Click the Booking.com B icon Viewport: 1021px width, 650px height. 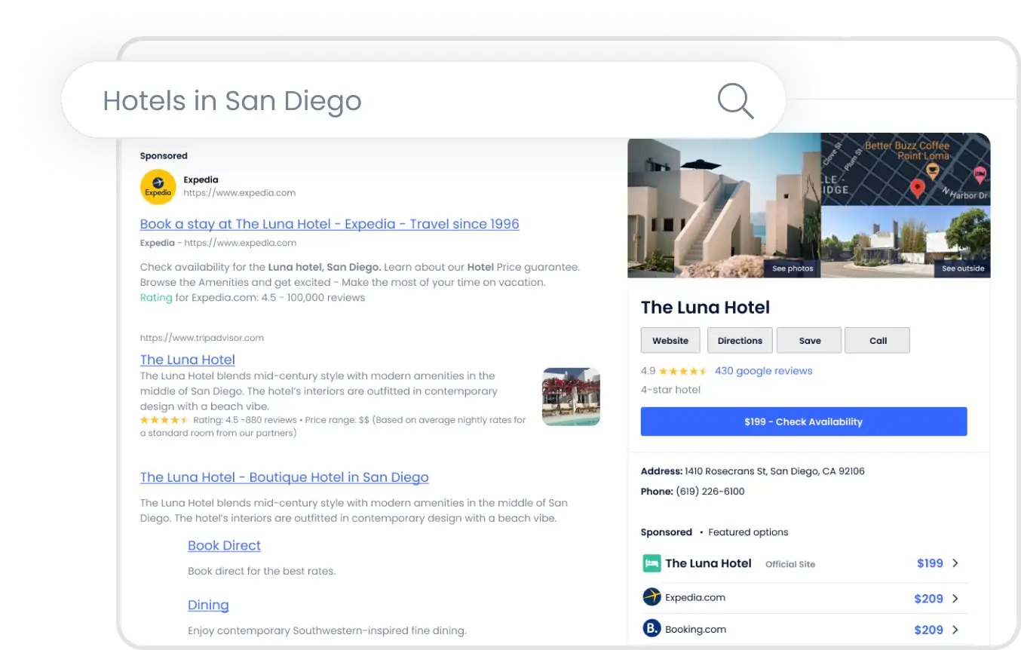tap(652, 629)
